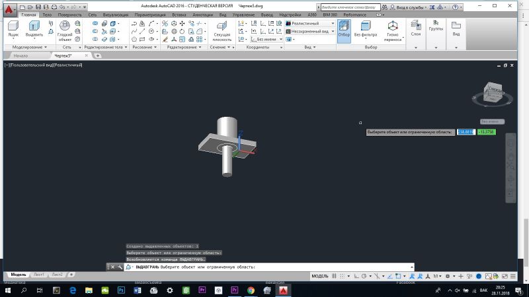The image size is (529, 297).
Task: Toggle grid display in status bar
Action: [x=335, y=275]
